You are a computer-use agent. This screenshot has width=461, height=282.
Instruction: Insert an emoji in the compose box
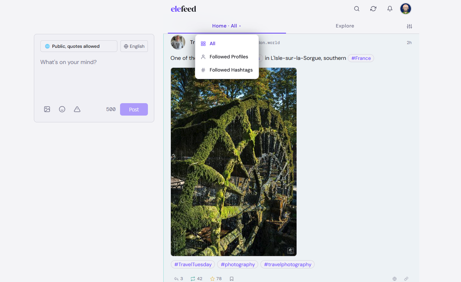pyautogui.click(x=62, y=109)
